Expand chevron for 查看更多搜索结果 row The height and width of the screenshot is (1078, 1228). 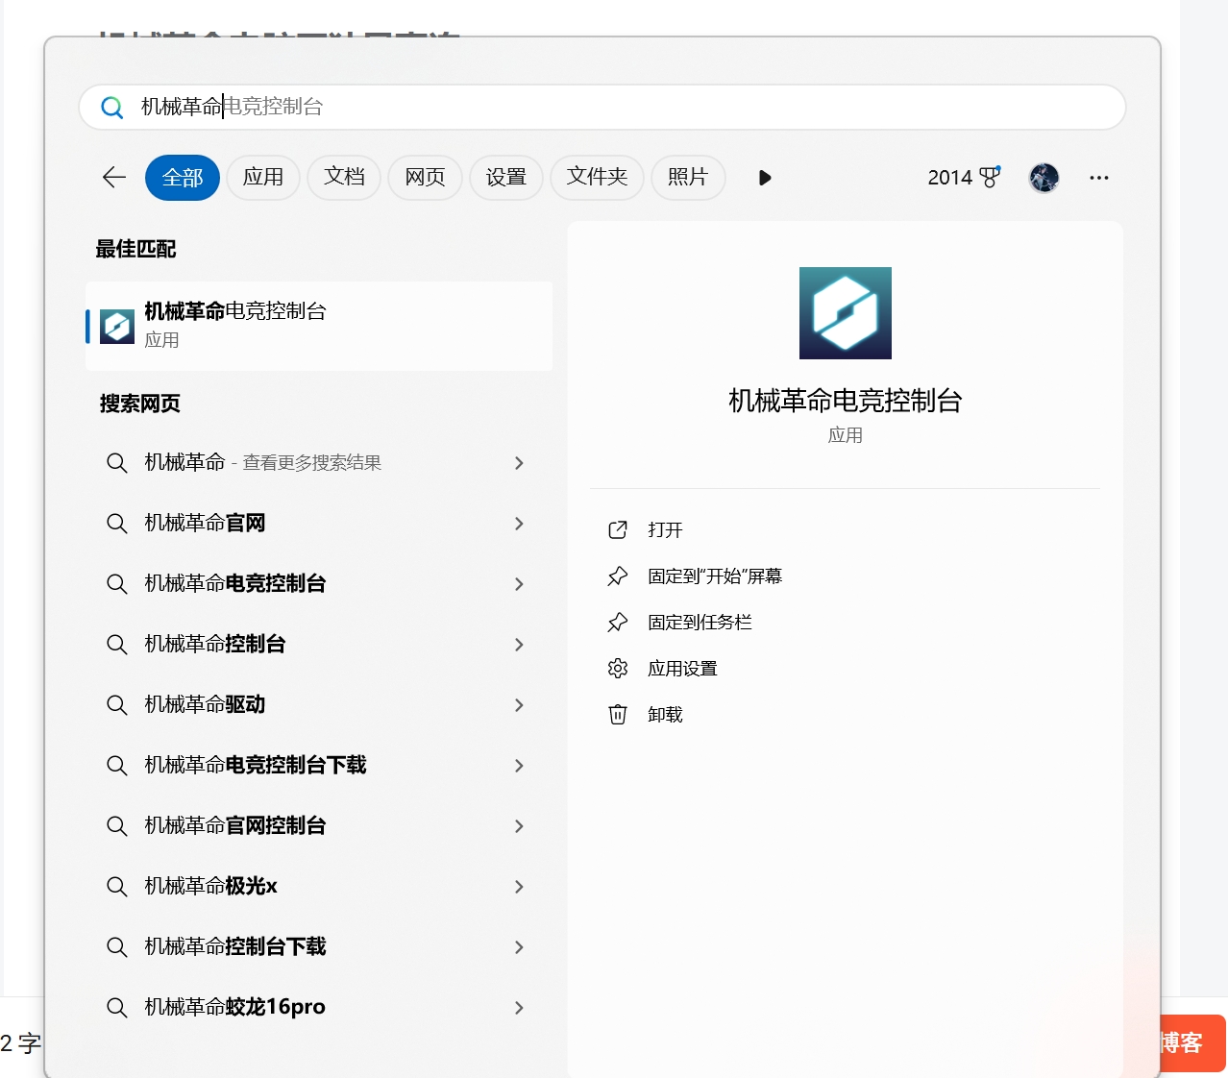pyautogui.click(x=519, y=463)
